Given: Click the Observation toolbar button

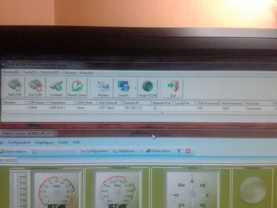Looking at the screenshot, I should [159, 151].
